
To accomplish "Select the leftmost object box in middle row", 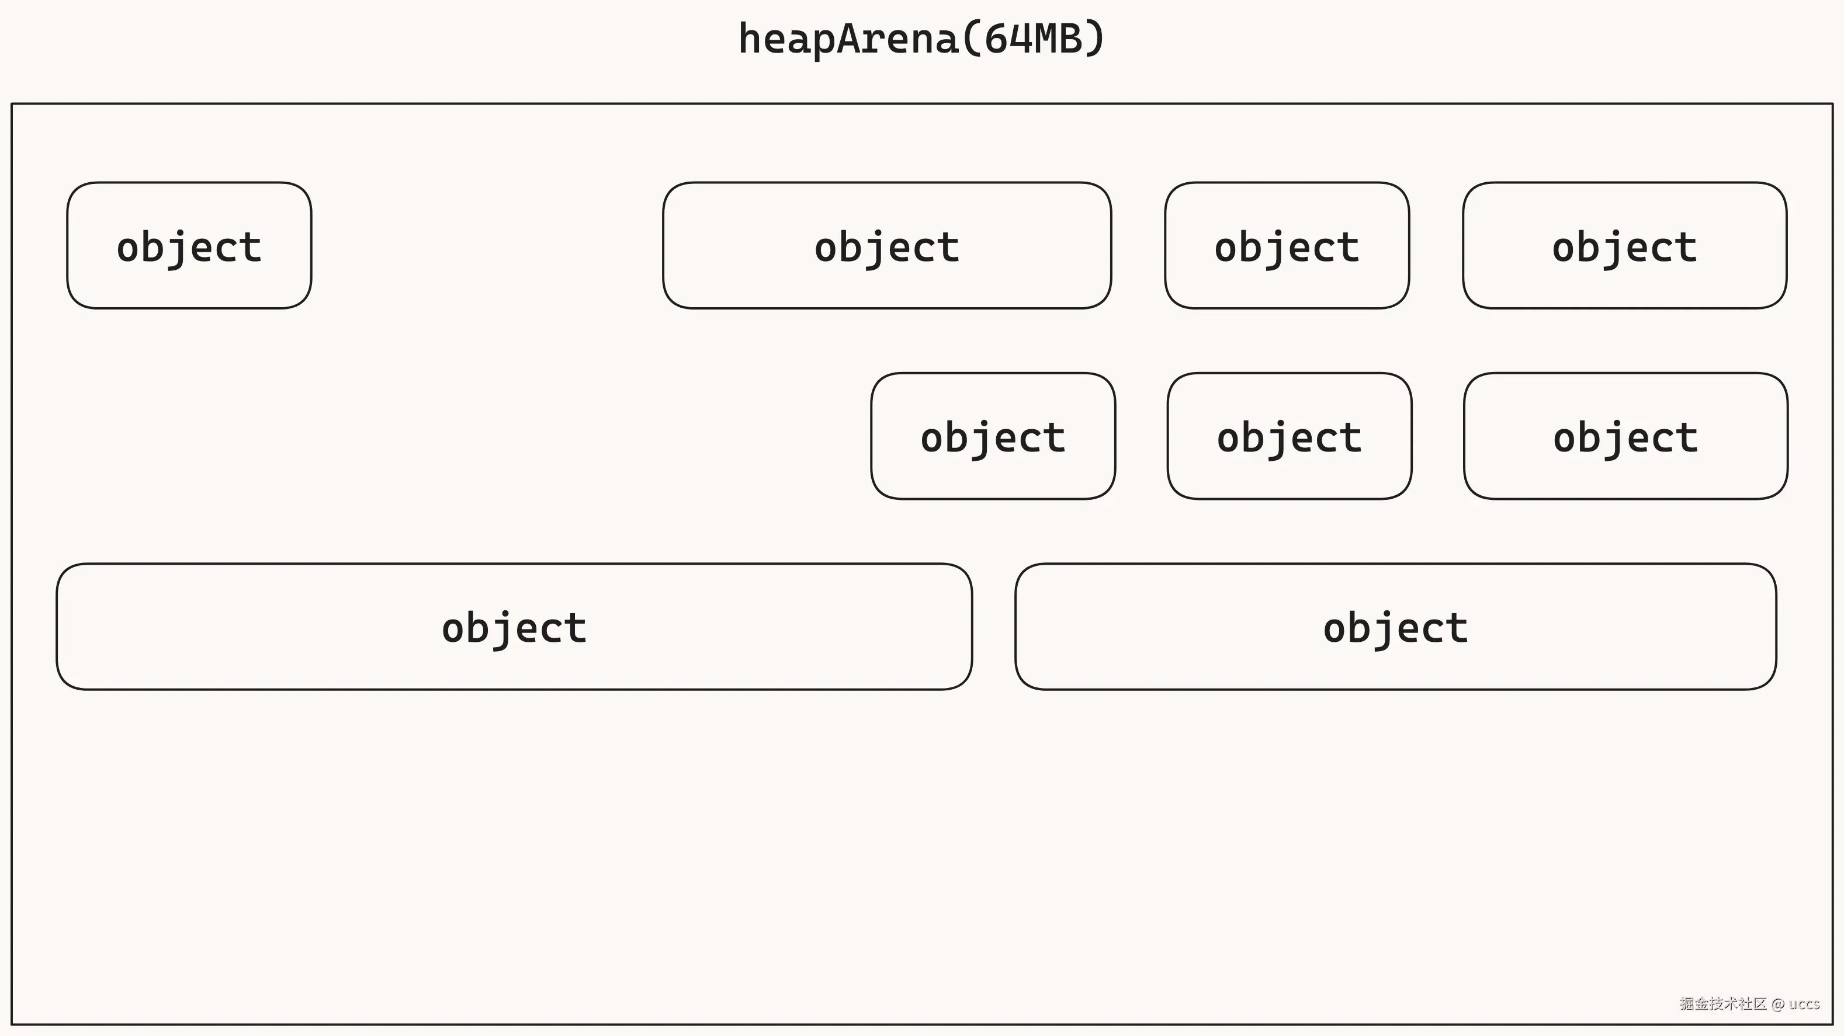I will point(992,436).
